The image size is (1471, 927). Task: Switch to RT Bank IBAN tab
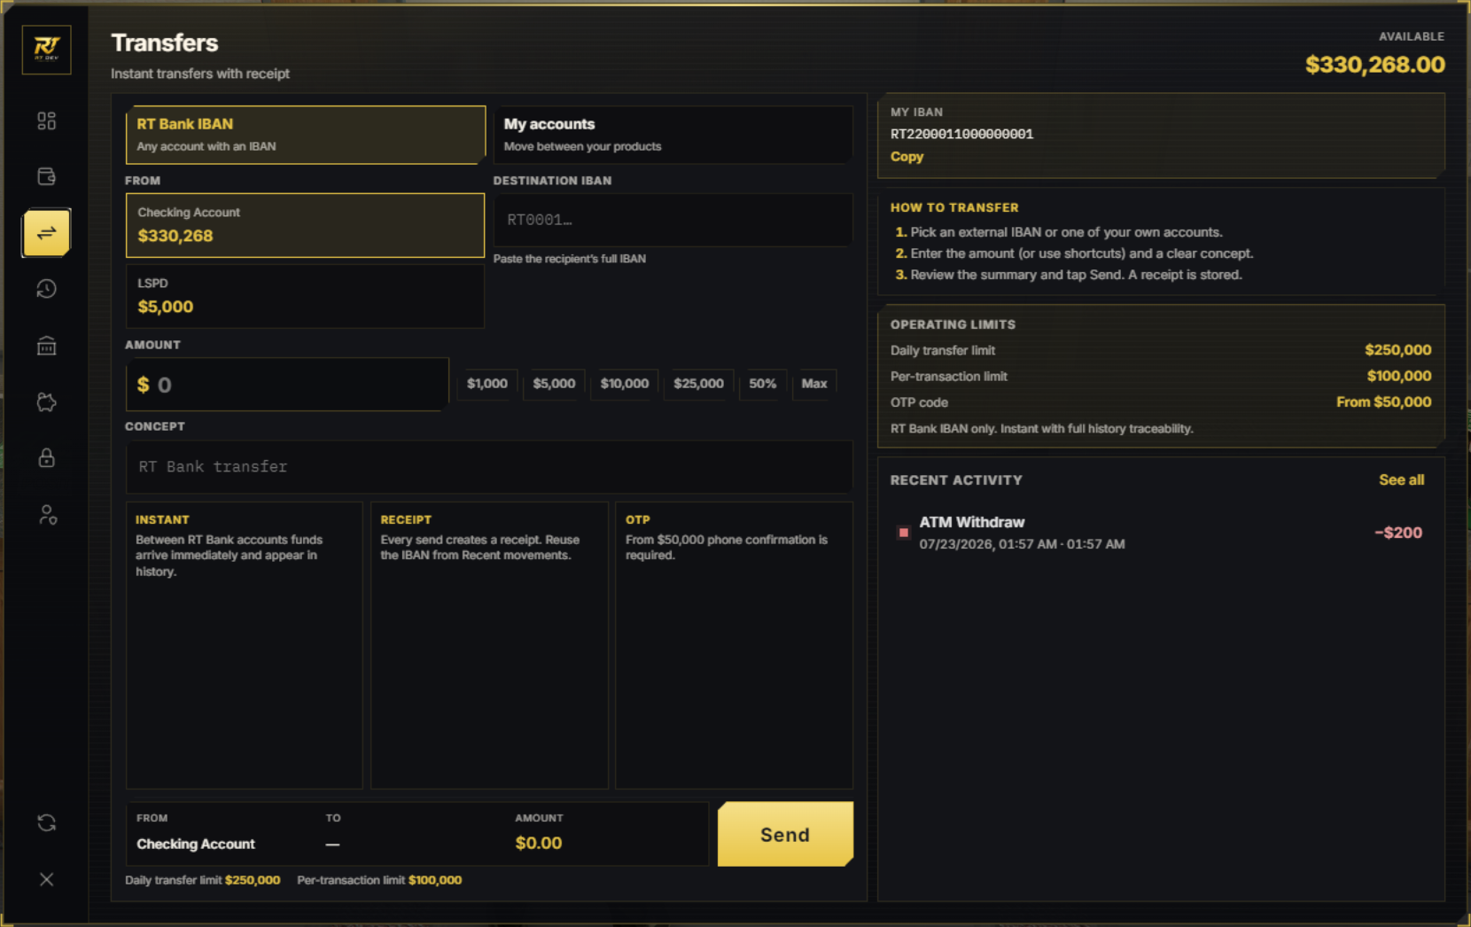point(305,135)
